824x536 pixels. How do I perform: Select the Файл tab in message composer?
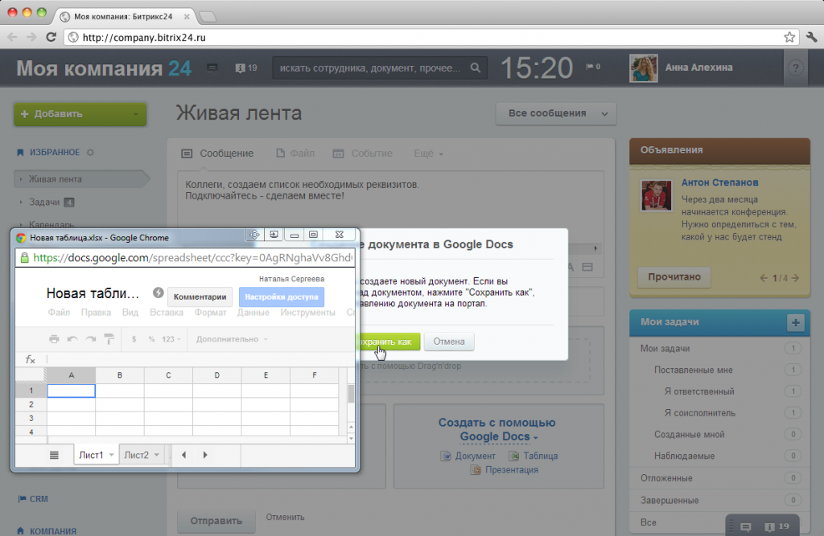[x=295, y=153]
